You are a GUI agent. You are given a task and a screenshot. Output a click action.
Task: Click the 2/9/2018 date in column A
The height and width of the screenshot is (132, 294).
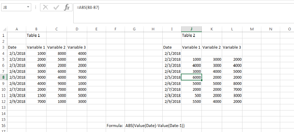tap(17, 101)
